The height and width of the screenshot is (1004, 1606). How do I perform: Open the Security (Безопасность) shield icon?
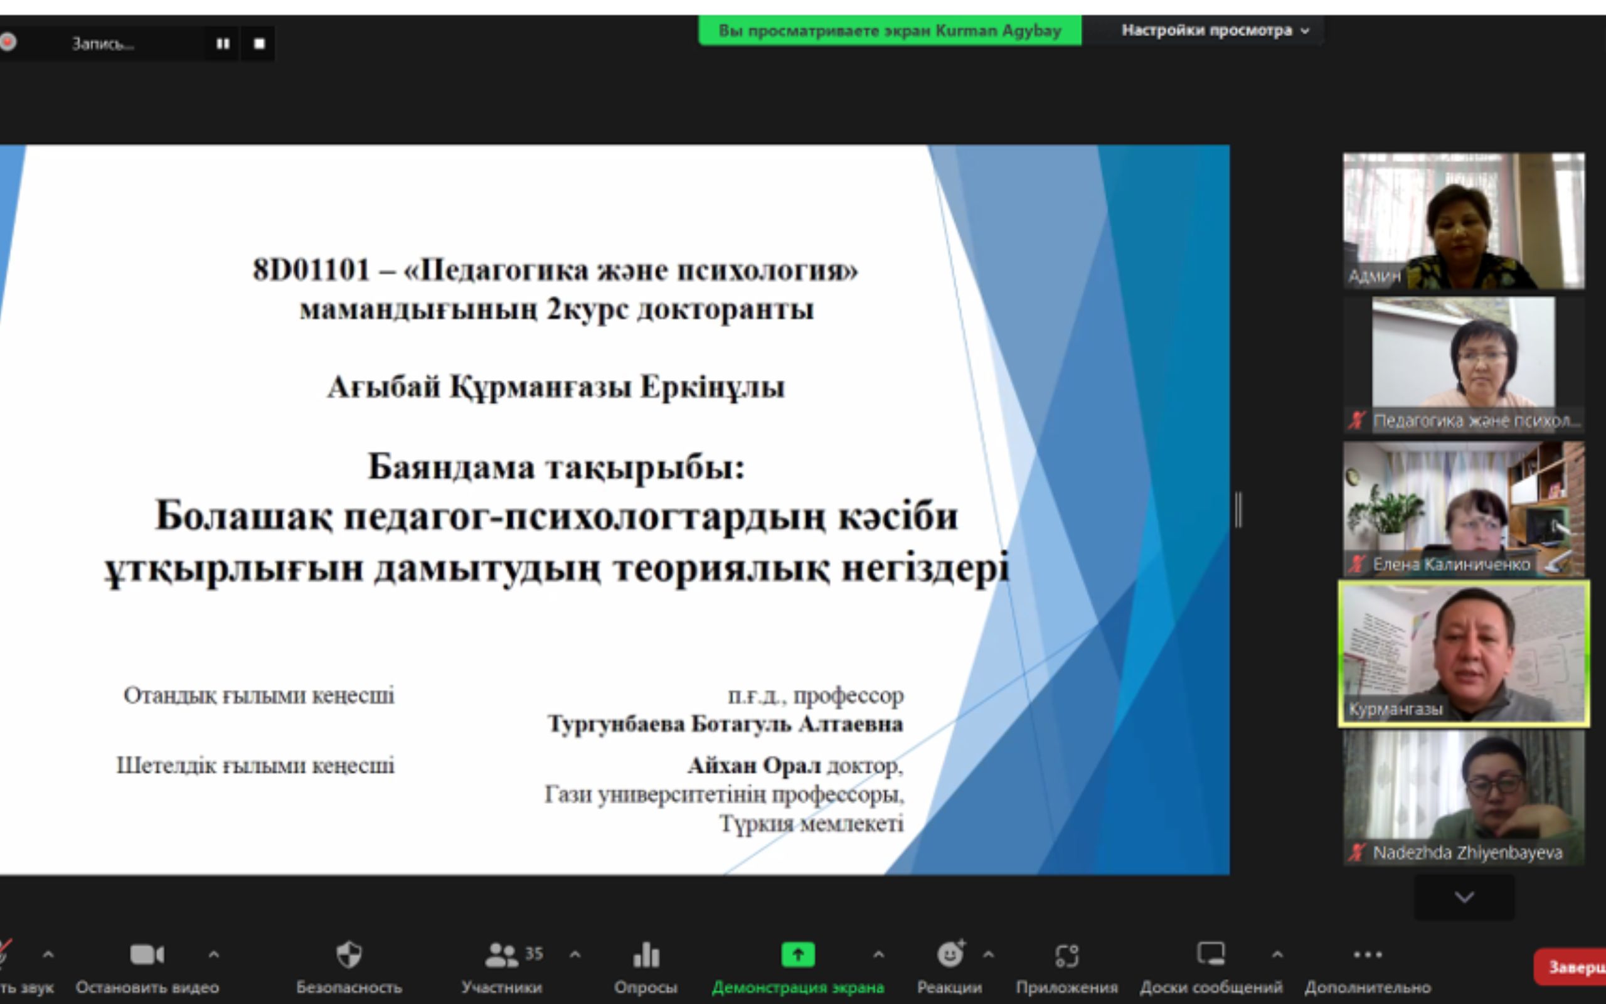[349, 955]
